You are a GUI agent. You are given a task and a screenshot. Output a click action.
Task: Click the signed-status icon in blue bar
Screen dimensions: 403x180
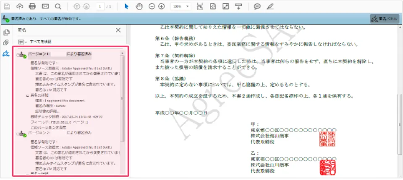[x=5, y=18]
